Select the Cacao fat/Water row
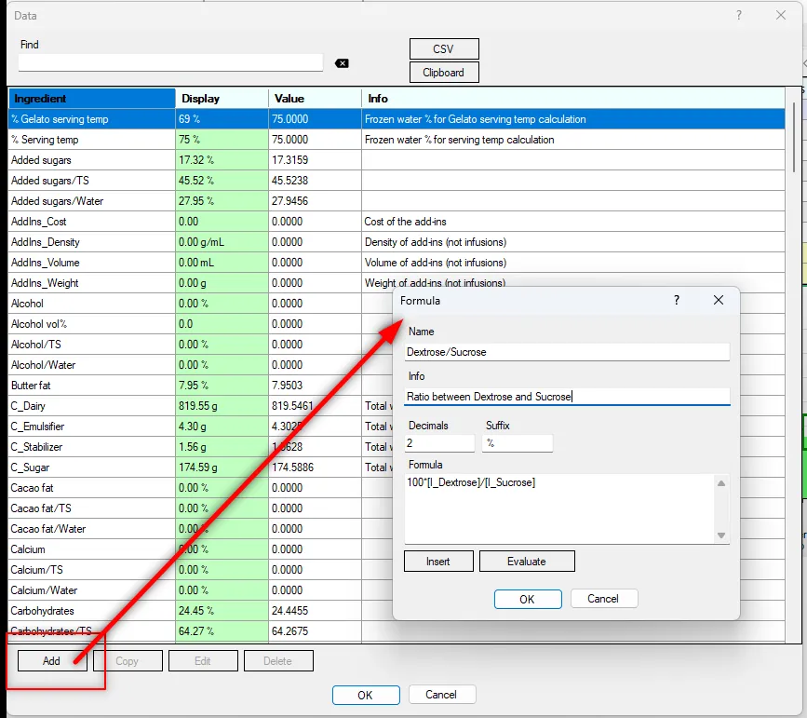This screenshot has width=807, height=718. click(201, 529)
